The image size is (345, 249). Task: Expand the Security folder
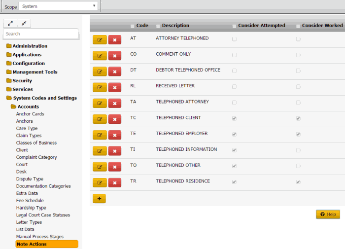tap(22, 80)
